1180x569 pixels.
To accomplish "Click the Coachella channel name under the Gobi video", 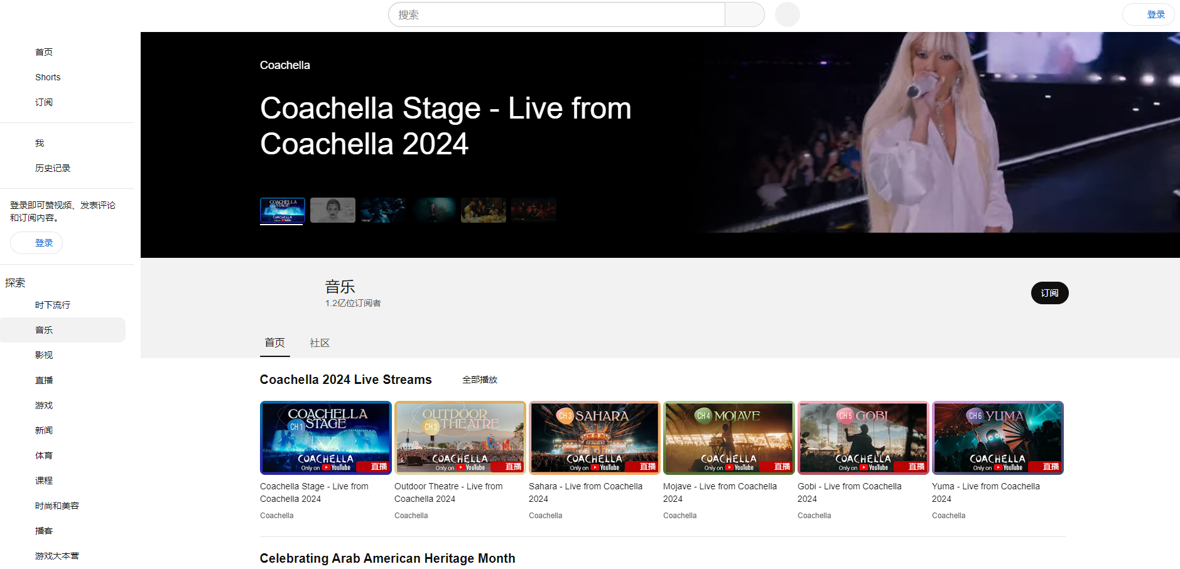I will click(815, 516).
